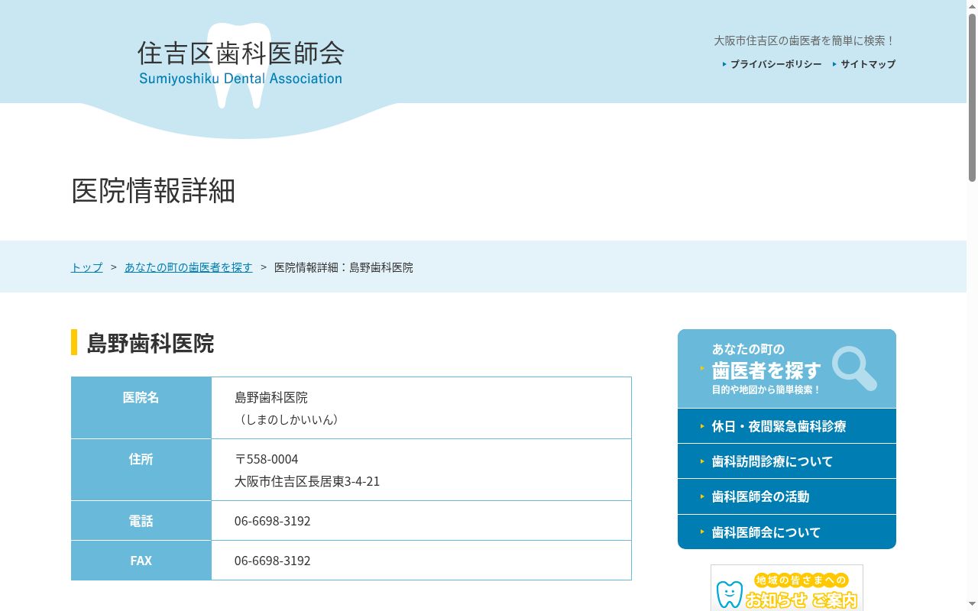
Task: Select 休日・夜間緊急歯科診療 in the sidebar
Action: pos(787,426)
